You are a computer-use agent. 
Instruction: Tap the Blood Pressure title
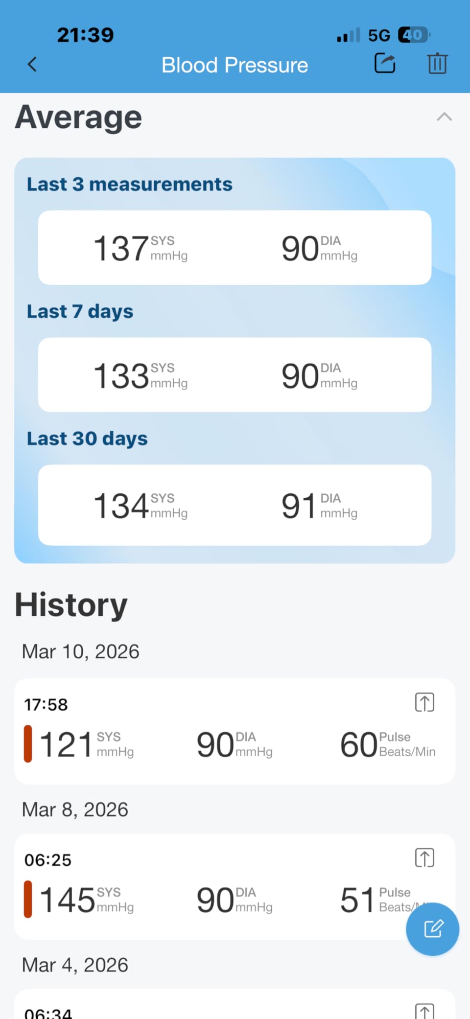click(x=235, y=65)
